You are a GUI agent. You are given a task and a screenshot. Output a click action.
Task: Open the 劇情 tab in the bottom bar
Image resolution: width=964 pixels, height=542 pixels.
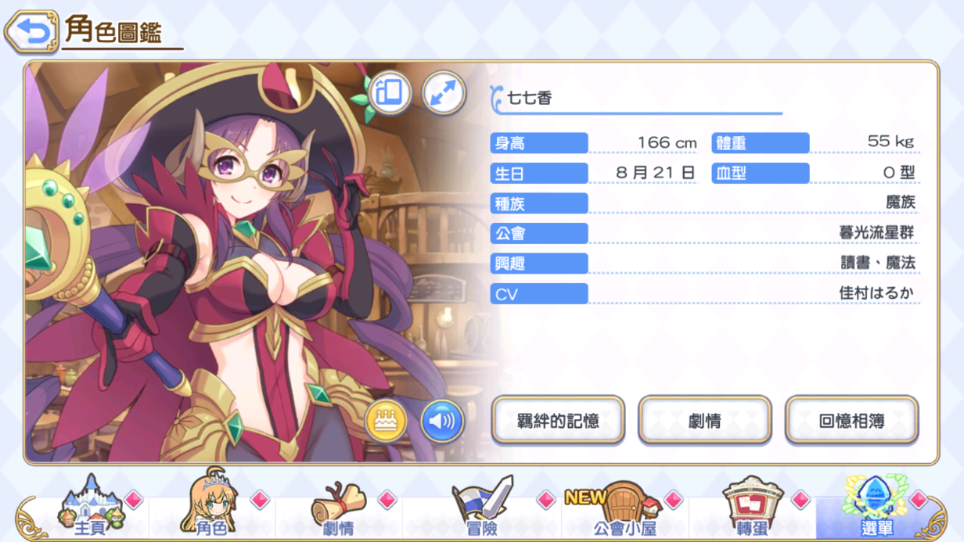click(x=339, y=510)
